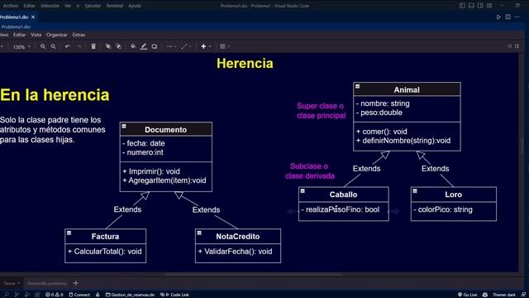This screenshot has height=298, width=529.
Task: Open the draw.io Editar menu
Action: coord(19,35)
